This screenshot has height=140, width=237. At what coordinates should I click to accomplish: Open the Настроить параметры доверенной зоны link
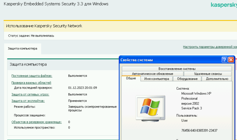coord(210,47)
